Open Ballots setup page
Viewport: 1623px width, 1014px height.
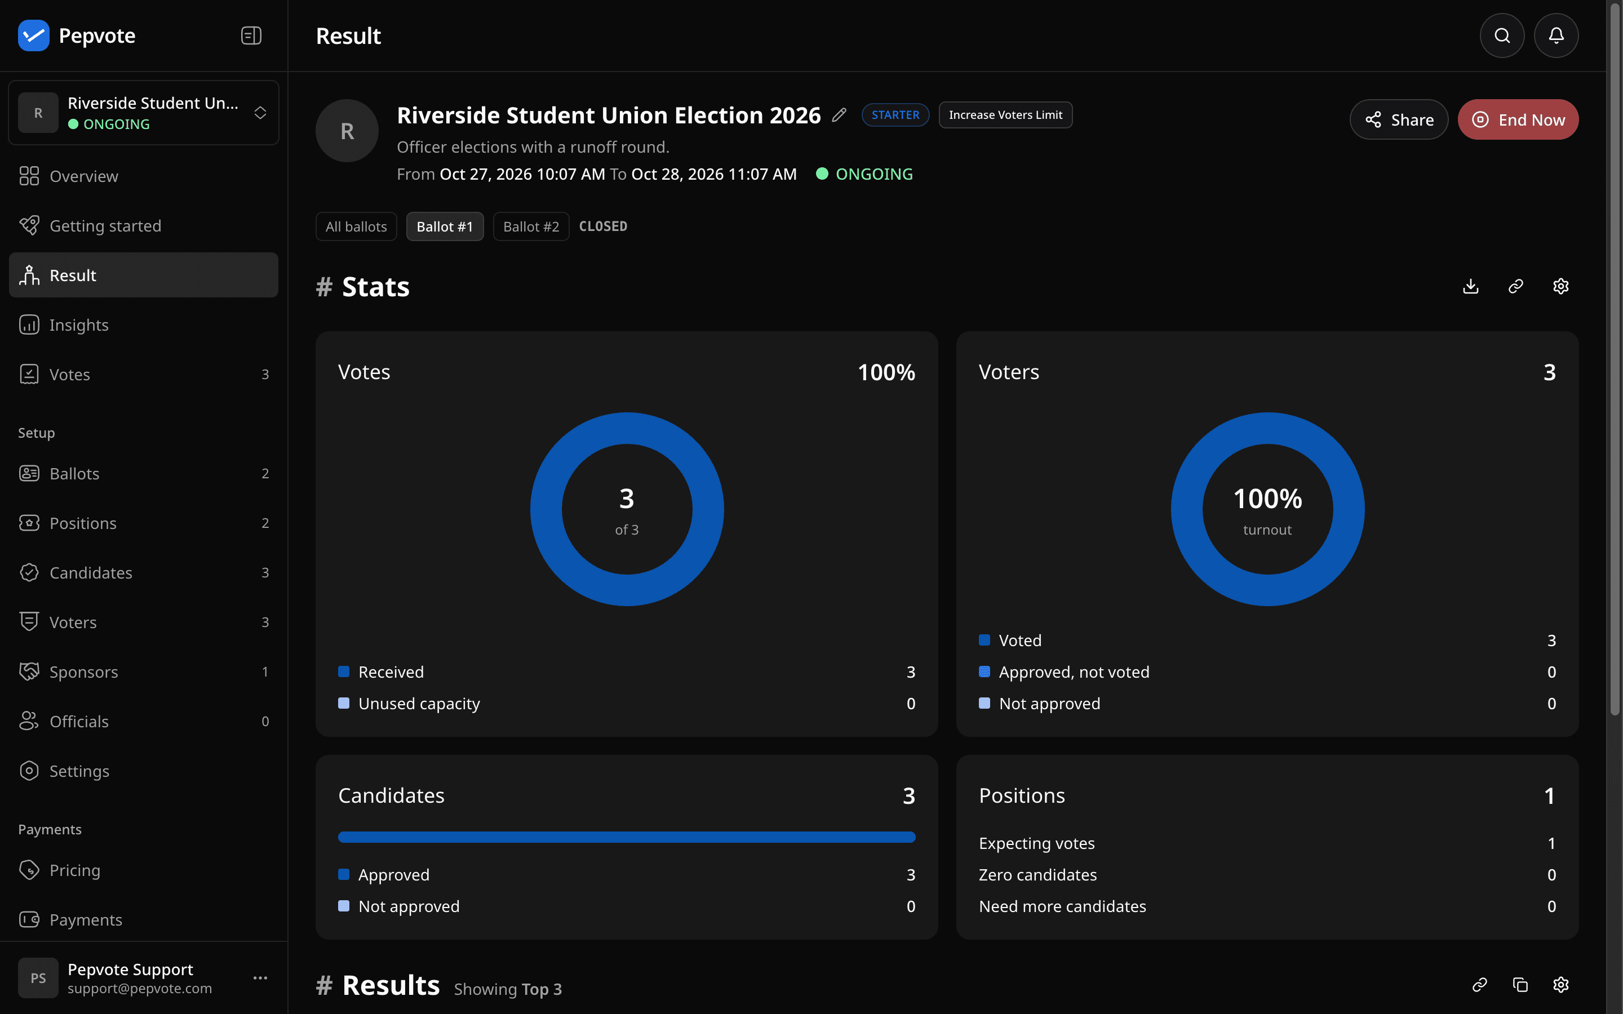point(144,473)
